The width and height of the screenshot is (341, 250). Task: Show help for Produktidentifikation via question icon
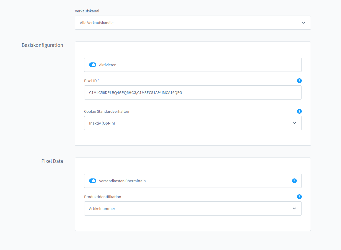(x=299, y=197)
